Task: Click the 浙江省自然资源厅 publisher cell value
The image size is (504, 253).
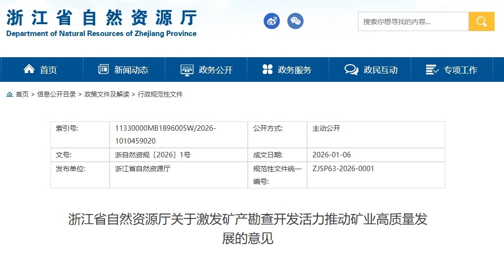Action: [x=143, y=169]
